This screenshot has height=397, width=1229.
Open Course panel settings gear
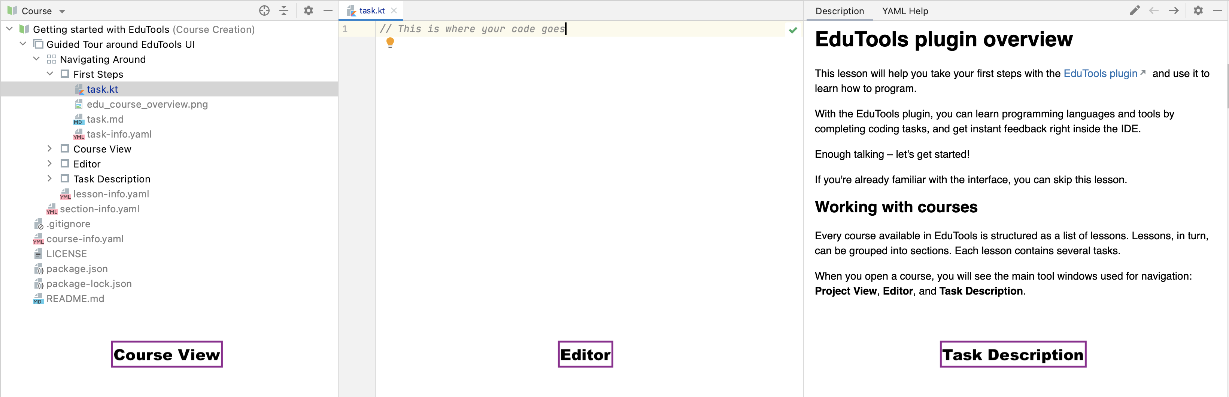pyautogui.click(x=309, y=10)
